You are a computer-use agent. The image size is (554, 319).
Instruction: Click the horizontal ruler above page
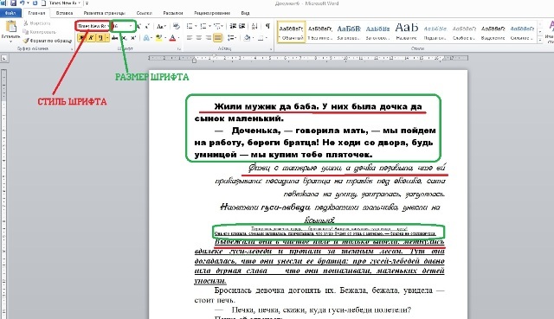pos(308,58)
